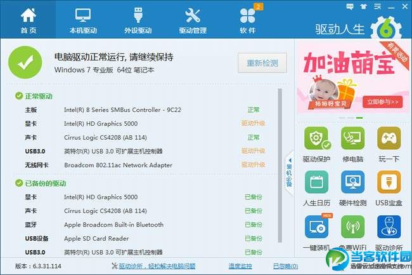Click the USB设备 label
The width and height of the screenshot is (412, 275).
(37, 238)
